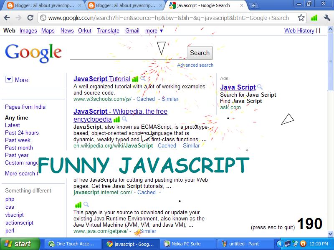Open the more dropdown in the top navigation
Image resolution: width=334 pixels, height=250 pixels.
pyautogui.click(x=152, y=30)
